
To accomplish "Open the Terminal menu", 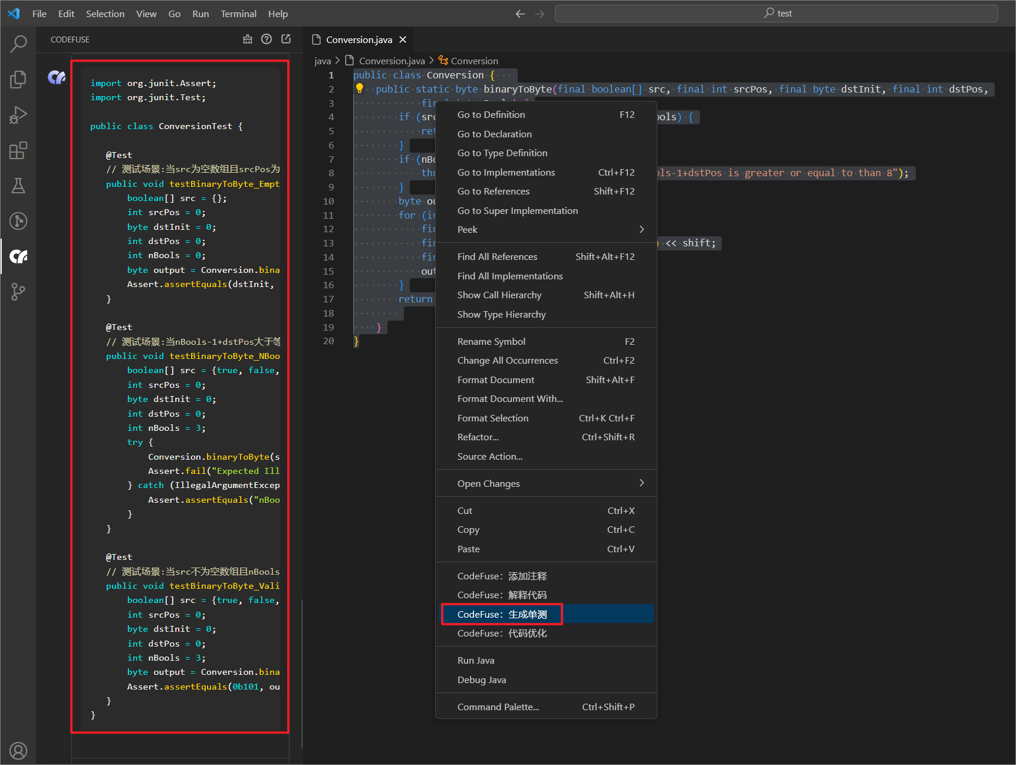I will click(x=238, y=14).
